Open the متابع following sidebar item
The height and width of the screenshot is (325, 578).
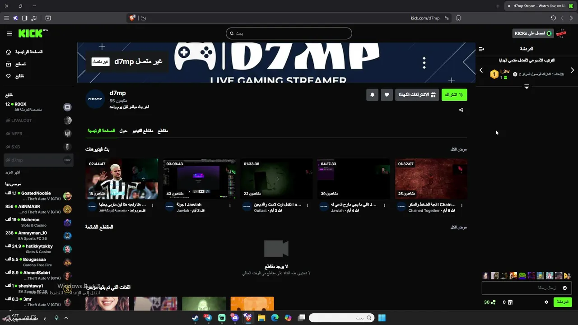(x=15, y=76)
